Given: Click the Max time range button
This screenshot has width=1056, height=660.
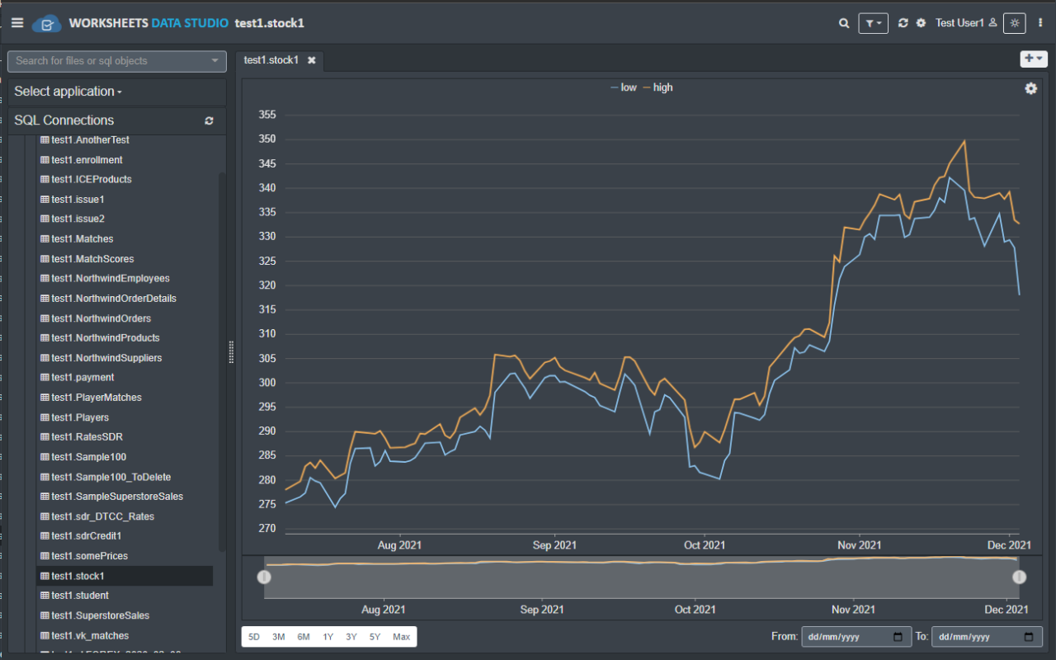Looking at the screenshot, I should click(401, 636).
